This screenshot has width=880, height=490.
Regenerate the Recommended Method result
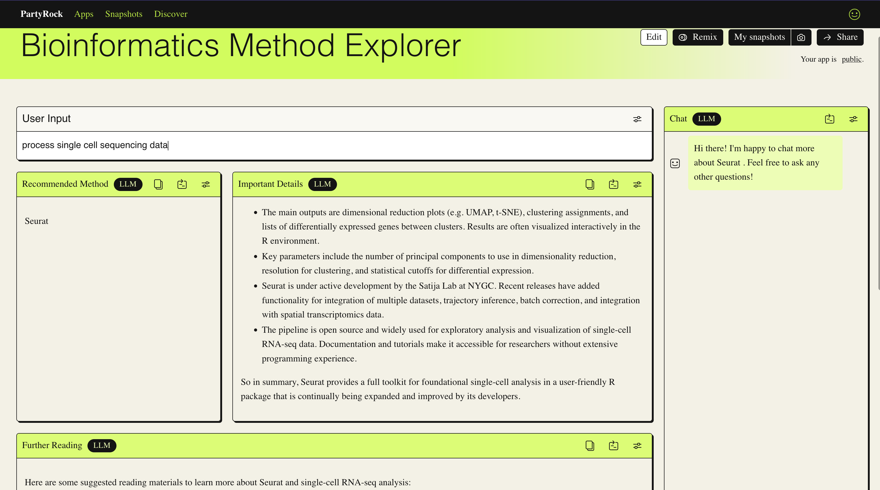pos(182,184)
